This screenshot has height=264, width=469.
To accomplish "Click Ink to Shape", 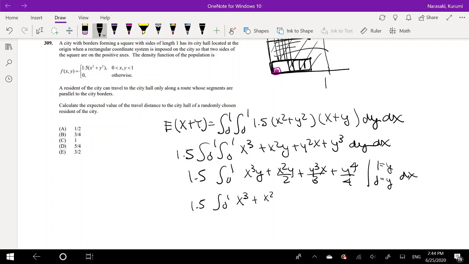I will pos(295,31).
